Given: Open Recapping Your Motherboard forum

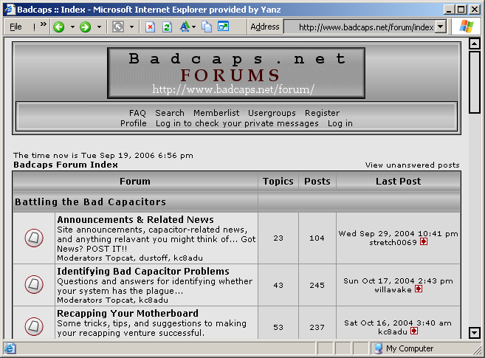Looking at the screenshot, I should coord(128,313).
